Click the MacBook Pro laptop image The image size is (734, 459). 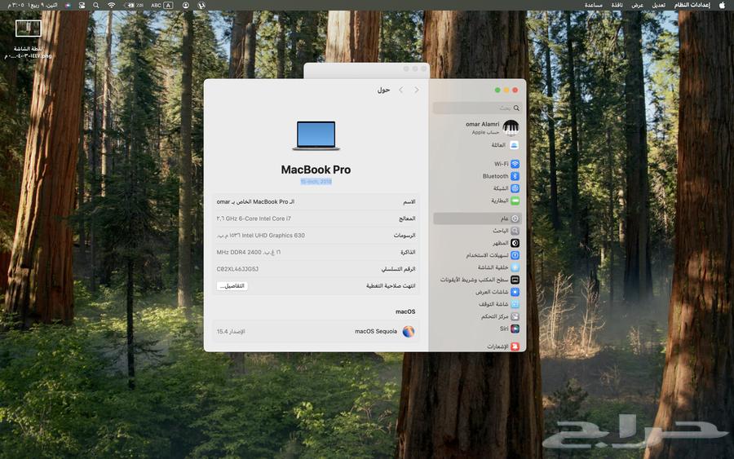(x=316, y=135)
